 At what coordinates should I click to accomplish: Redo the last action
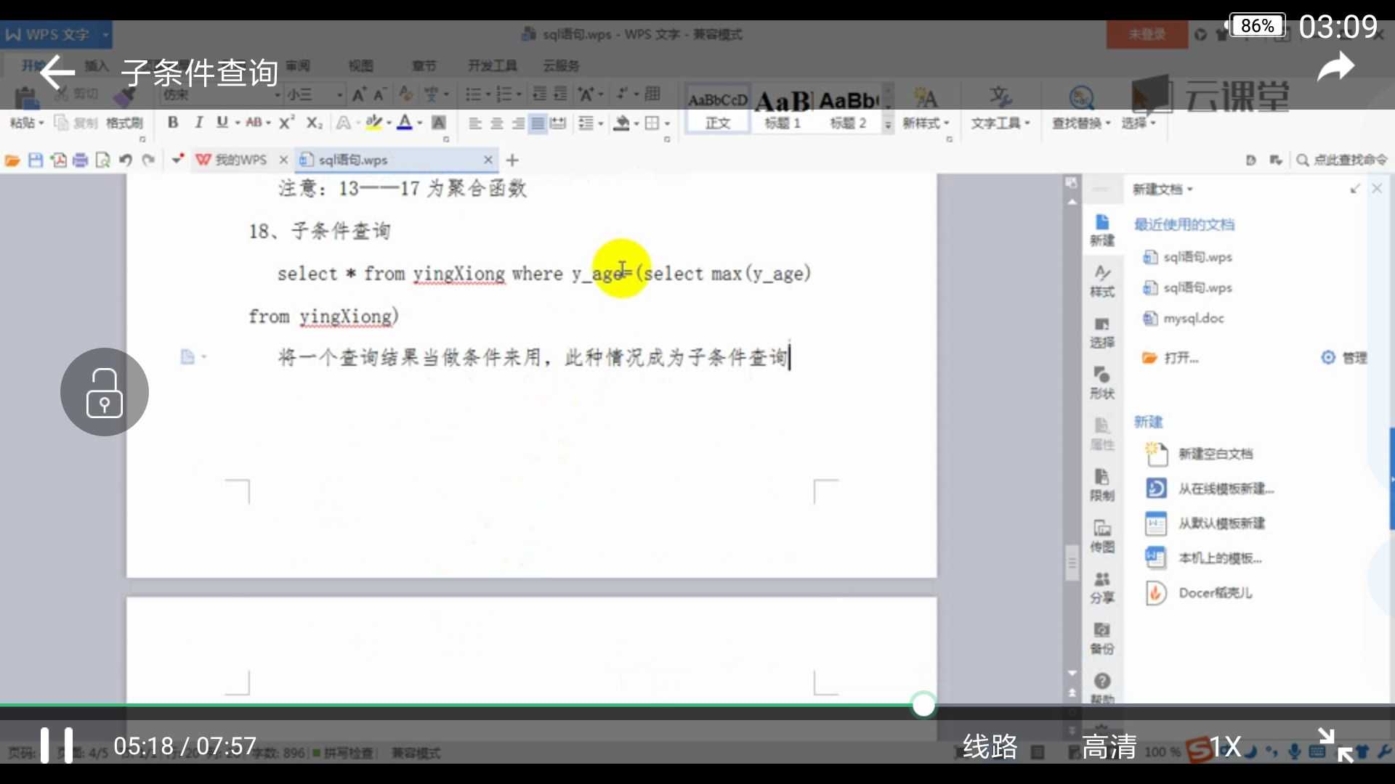point(148,160)
